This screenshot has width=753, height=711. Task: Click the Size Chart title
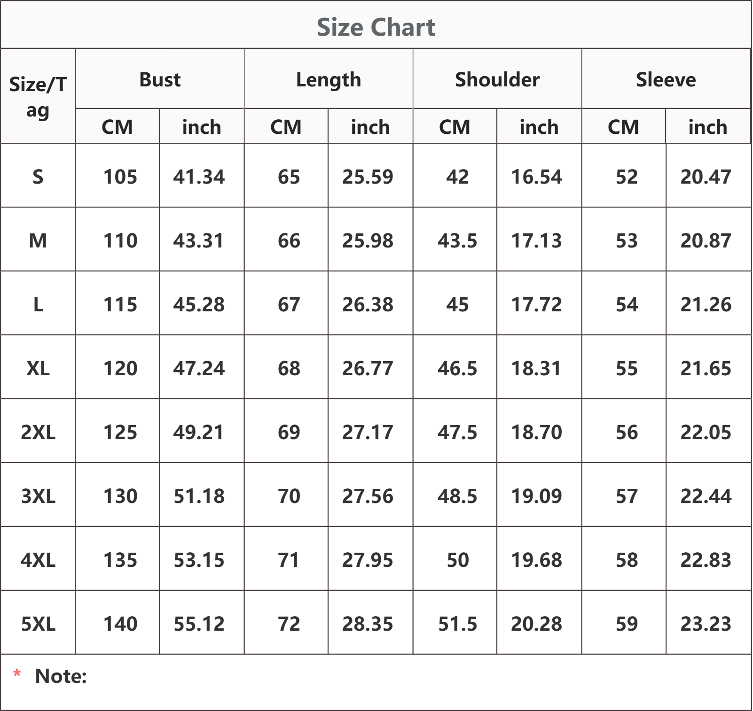pyautogui.click(x=376, y=27)
